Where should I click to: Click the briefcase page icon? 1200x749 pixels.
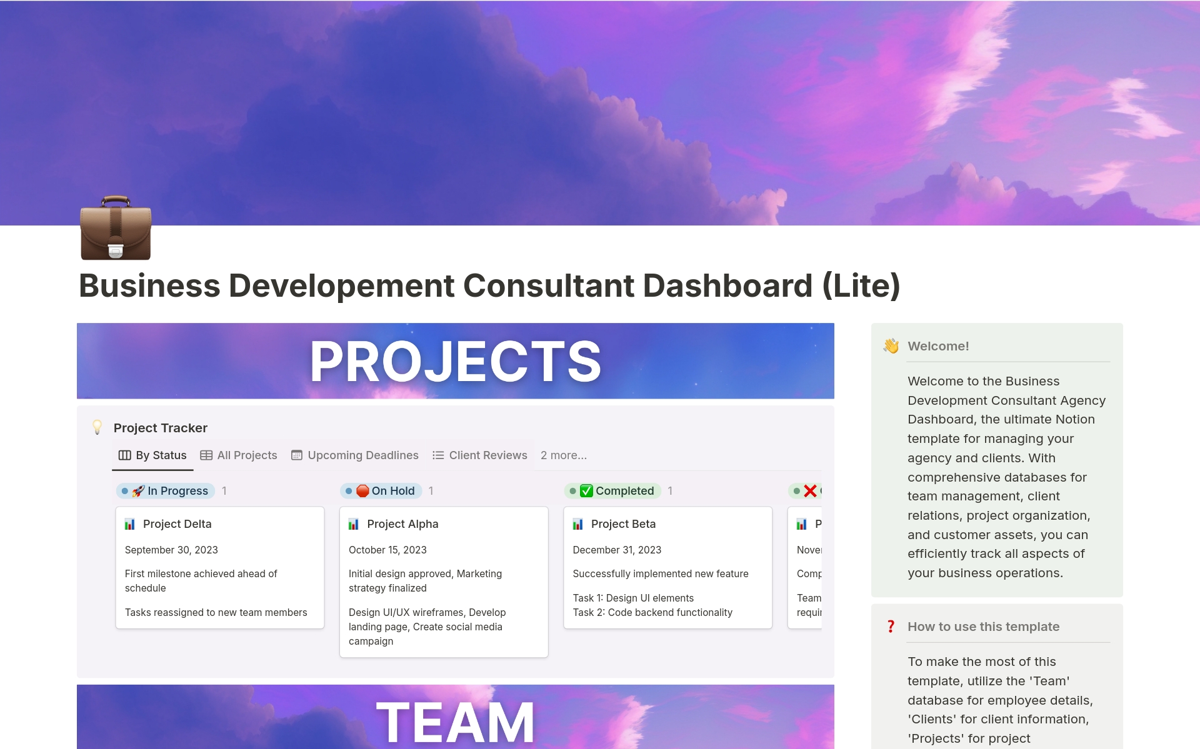(x=116, y=229)
